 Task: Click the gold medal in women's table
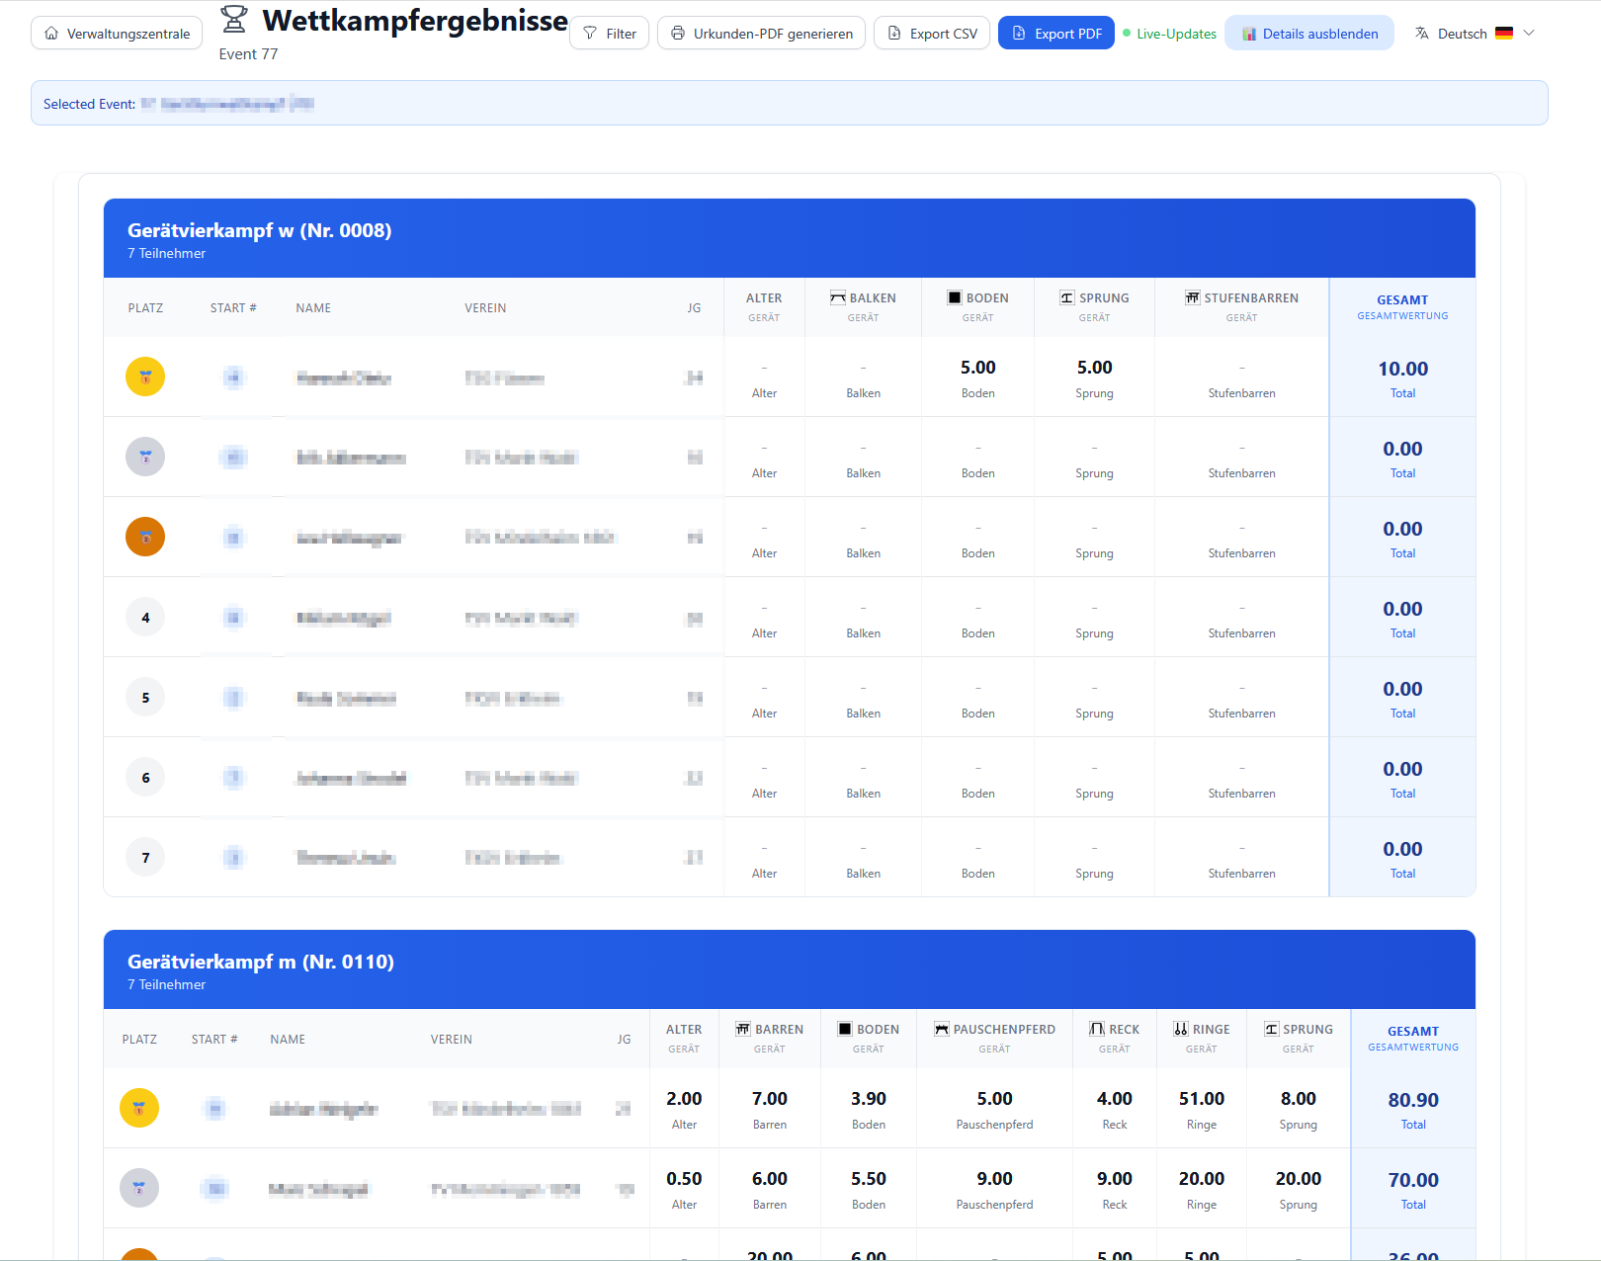(145, 377)
